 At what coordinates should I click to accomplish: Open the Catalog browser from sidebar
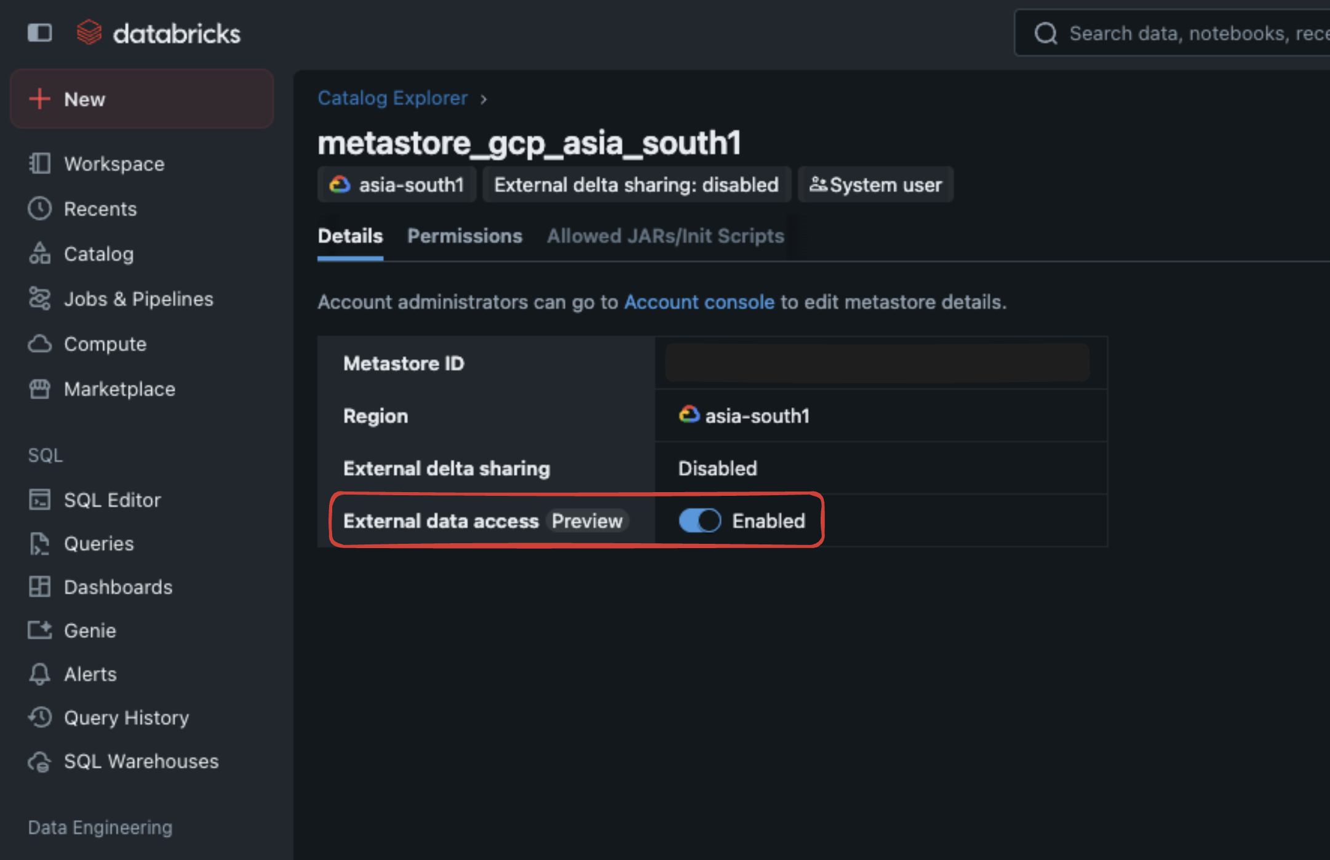point(98,253)
